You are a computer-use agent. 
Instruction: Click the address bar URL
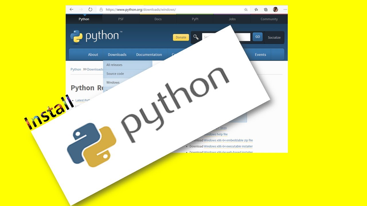click(141, 9)
